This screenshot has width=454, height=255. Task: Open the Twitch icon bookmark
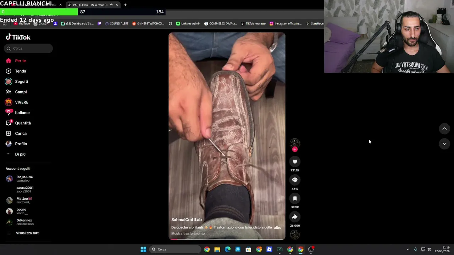tap(99, 24)
